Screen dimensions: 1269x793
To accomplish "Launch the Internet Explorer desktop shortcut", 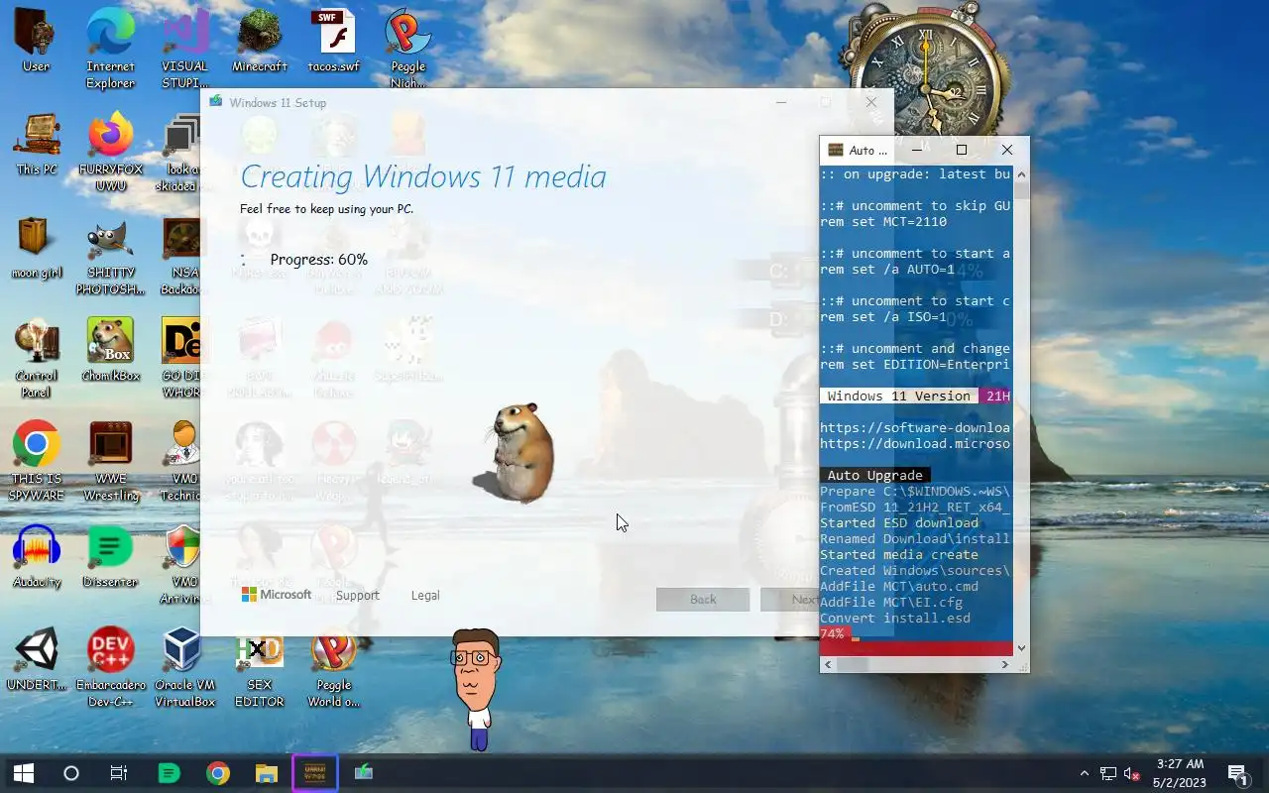I will point(110,48).
